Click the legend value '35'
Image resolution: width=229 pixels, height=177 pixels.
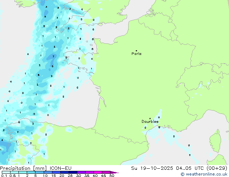point(87,176)
